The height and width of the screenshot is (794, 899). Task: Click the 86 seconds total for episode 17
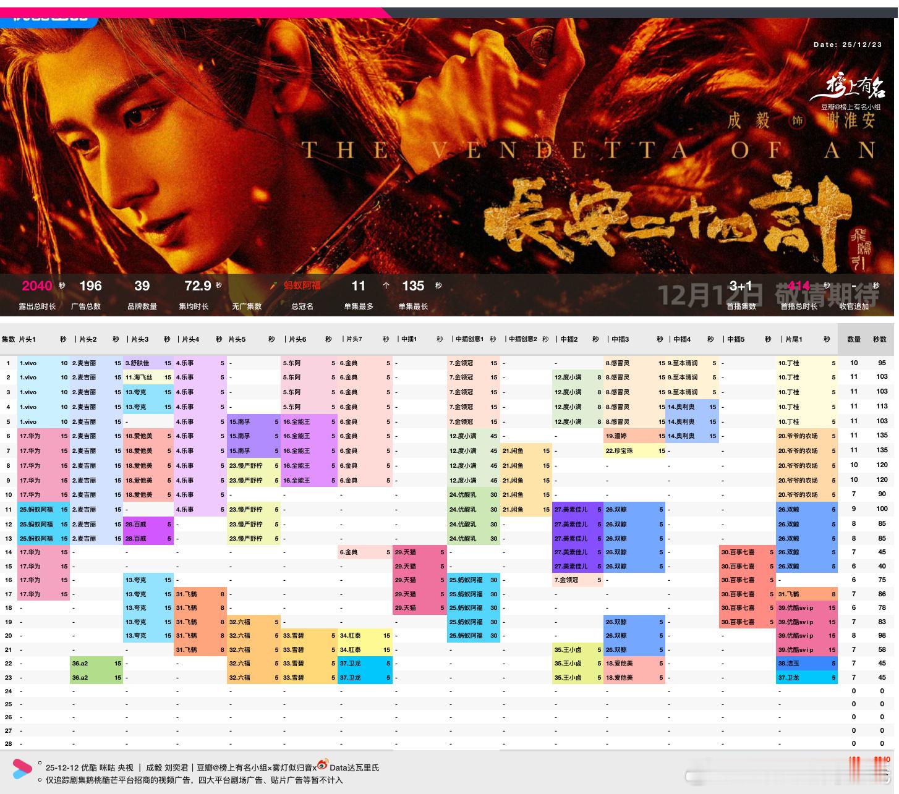point(882,594)
